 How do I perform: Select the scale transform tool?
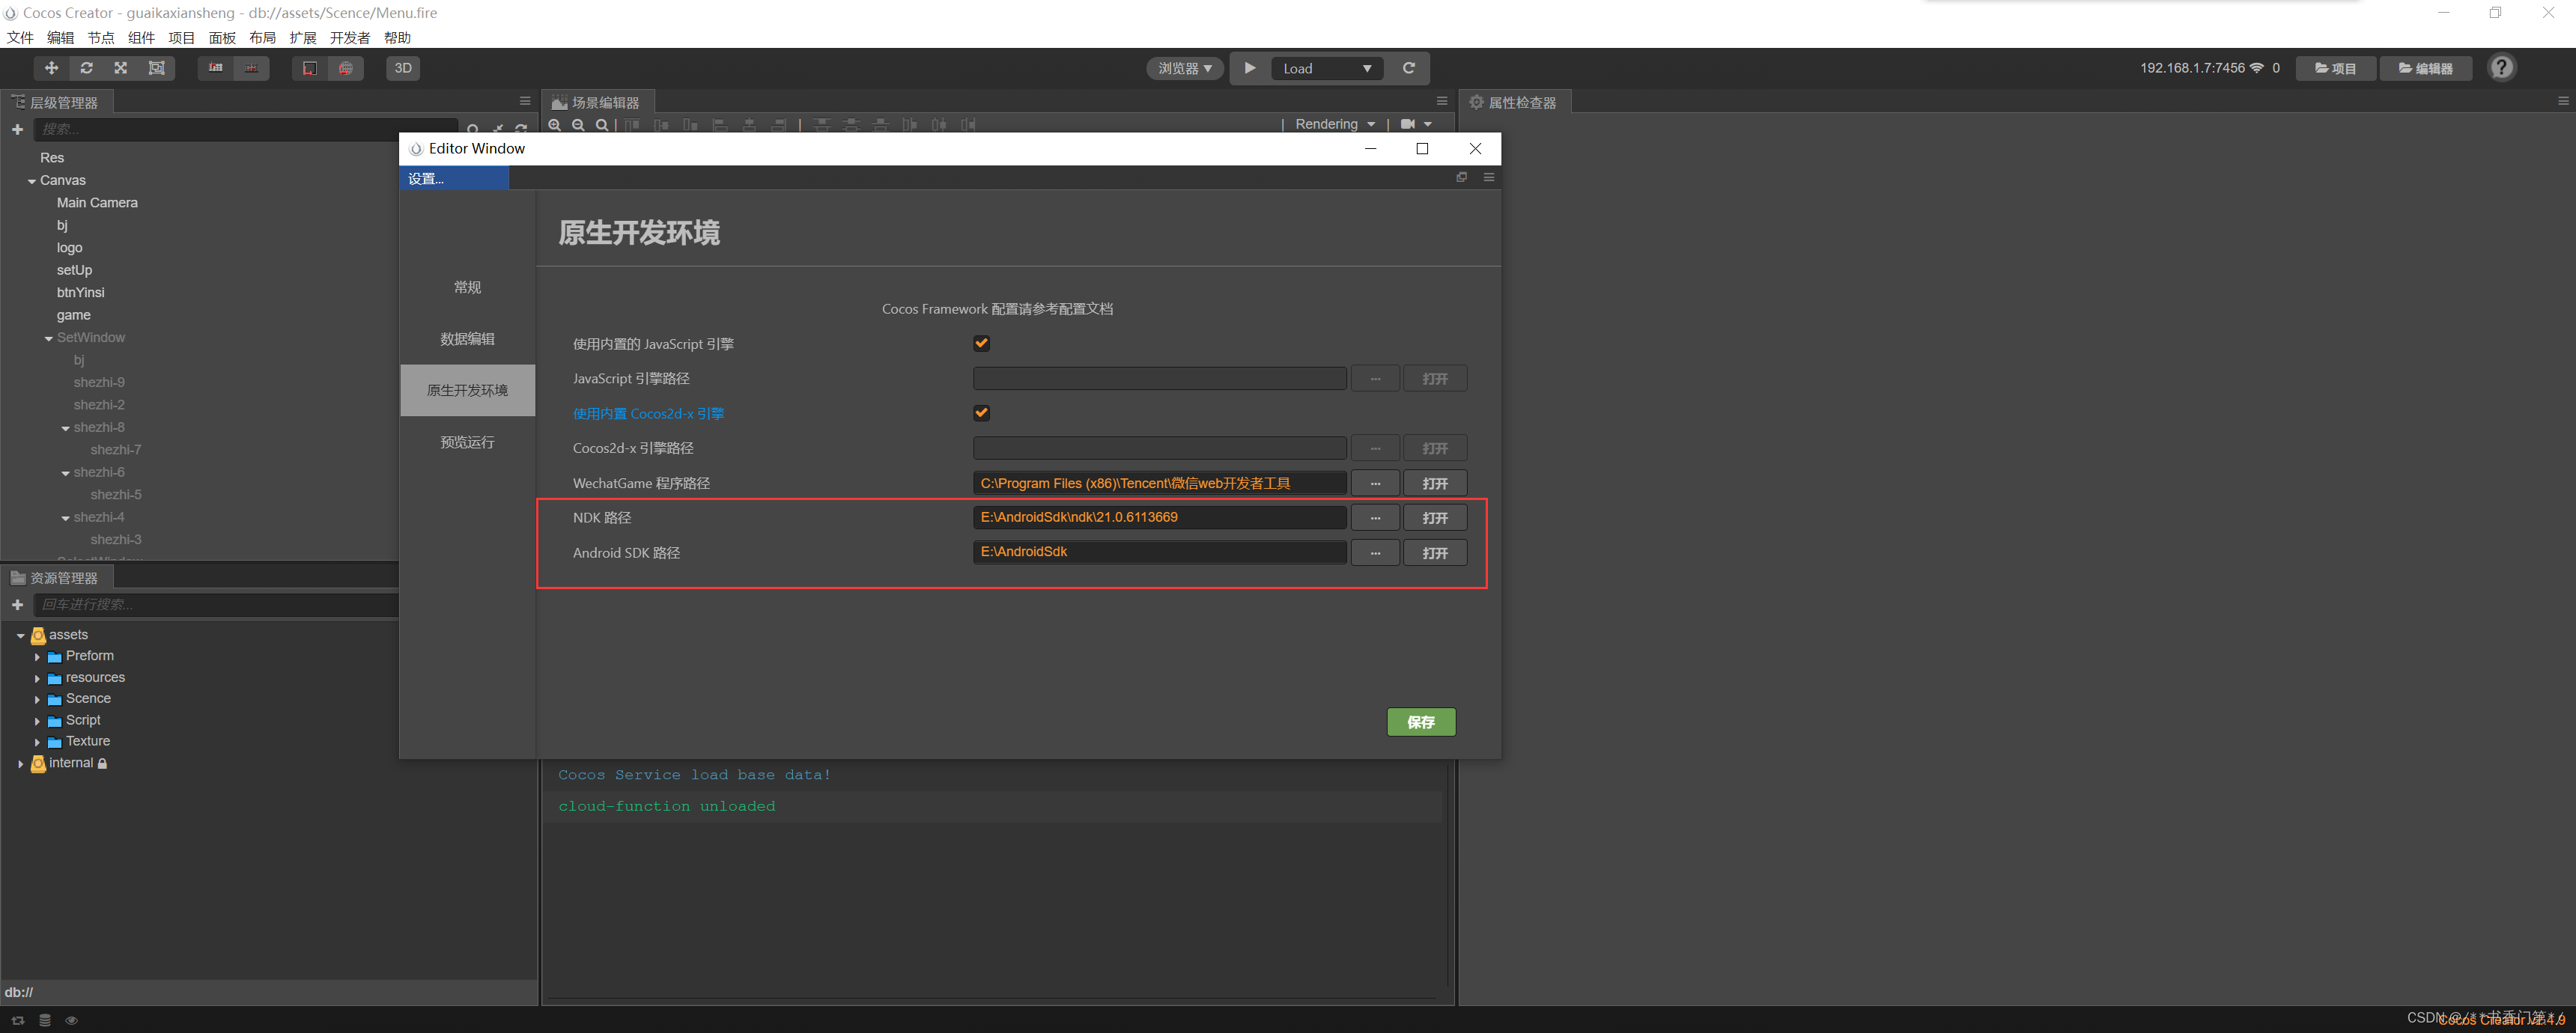(x=121, y=68)
